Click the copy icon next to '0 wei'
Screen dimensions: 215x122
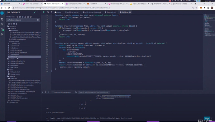[85, 108]
